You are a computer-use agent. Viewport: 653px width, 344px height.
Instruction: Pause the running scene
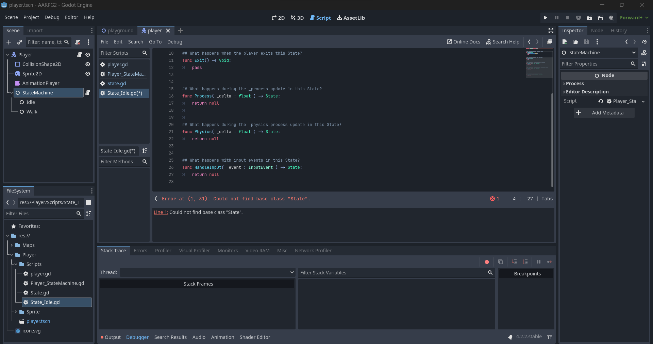point(557,18)
